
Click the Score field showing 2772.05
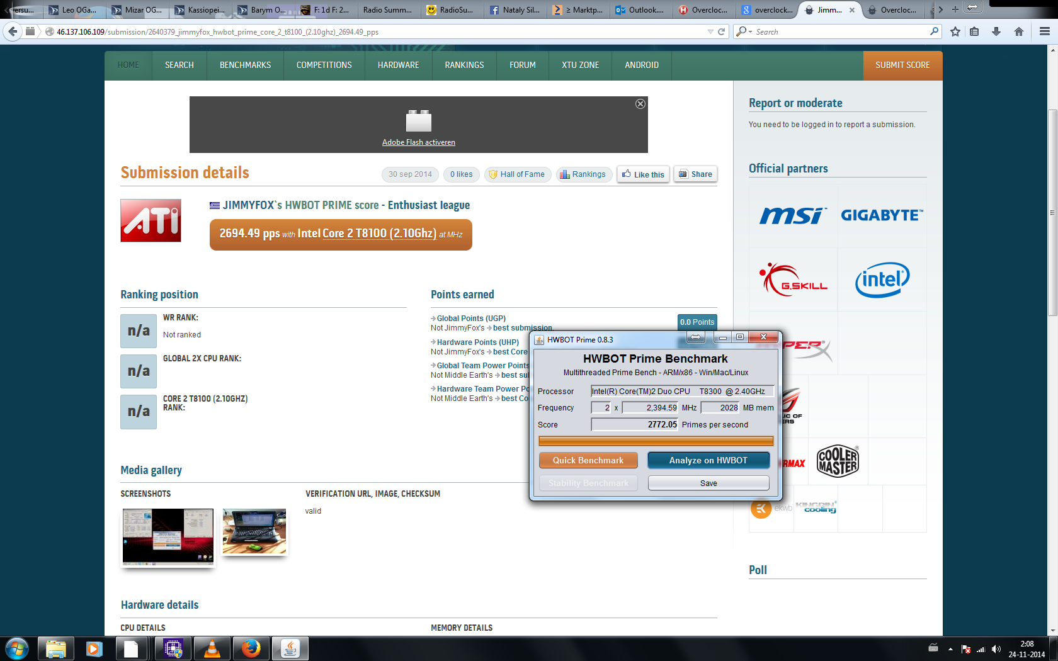tap(634, 424)
